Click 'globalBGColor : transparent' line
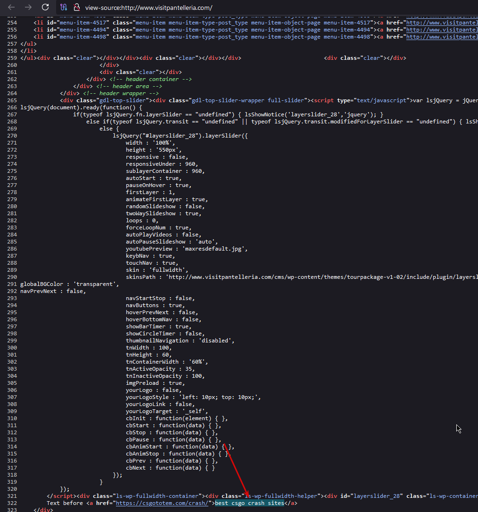Image resolution: width=478 pixels, height=512 pixels. pyautogui.click(x=70, y=284)
